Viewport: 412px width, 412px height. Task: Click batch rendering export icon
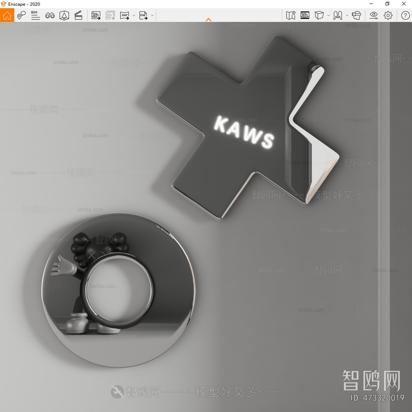point(110,15)
